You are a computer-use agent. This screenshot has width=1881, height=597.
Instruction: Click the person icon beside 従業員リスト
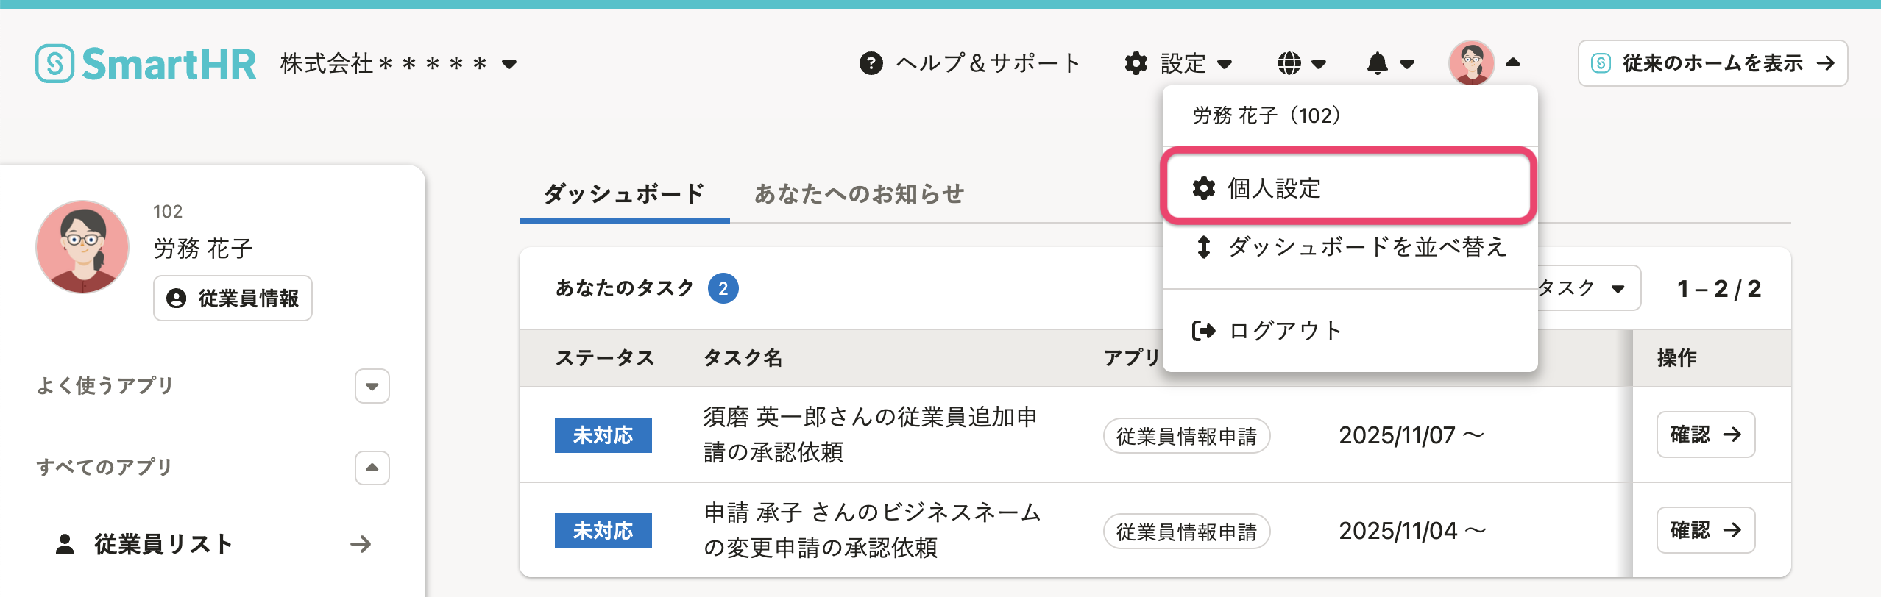tap(65, 544)
